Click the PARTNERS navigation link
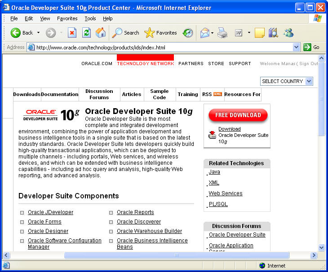Image resolution: width=328 pixels, height=272 pixels. (x=191, y=63)
